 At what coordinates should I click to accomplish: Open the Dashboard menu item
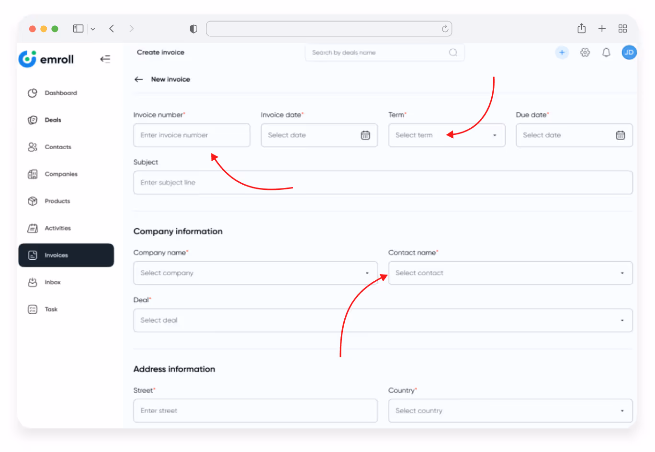(66, 93)
